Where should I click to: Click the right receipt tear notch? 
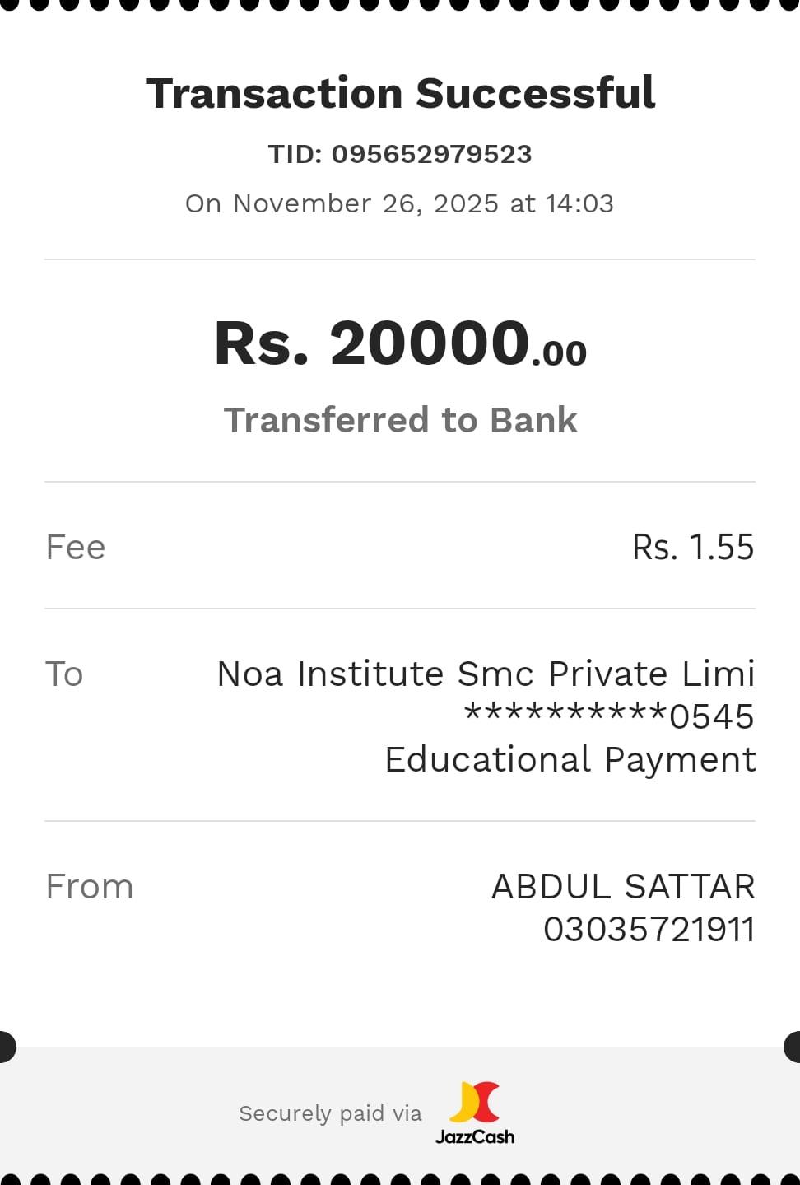[x=793, y=1047]
